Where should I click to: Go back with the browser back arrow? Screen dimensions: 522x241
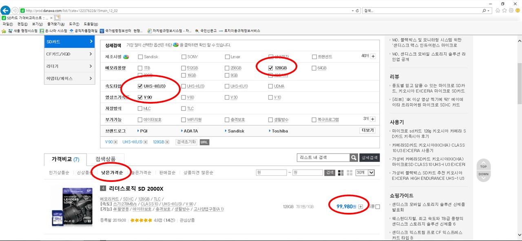click(x=5, y=10)
